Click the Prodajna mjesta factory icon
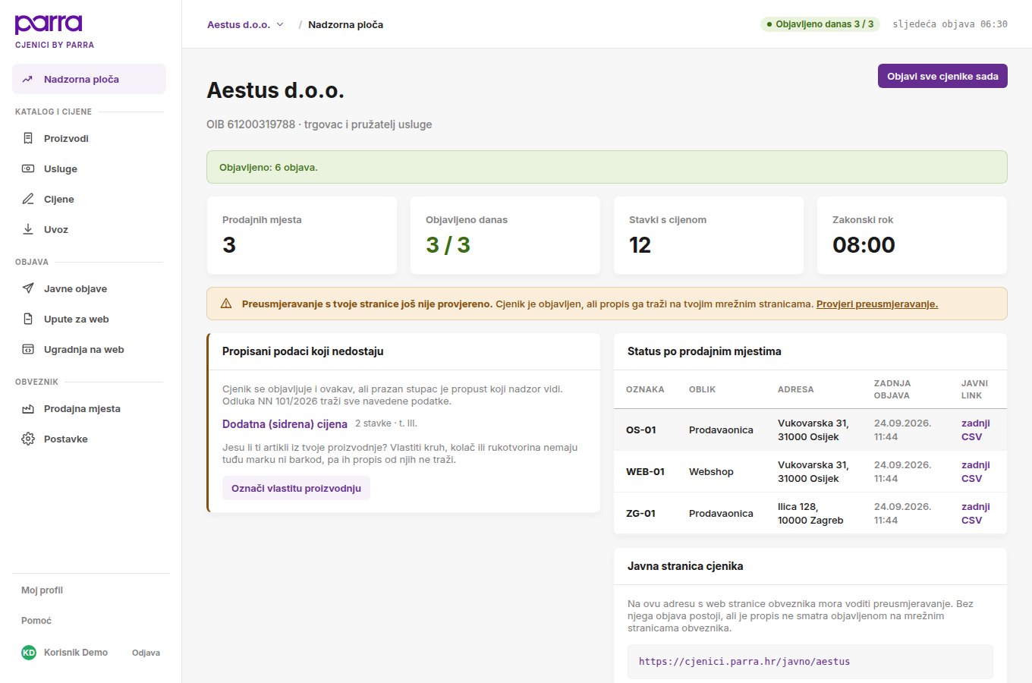Viewport: 1032px width, 683px height. (x=28, y=408)
